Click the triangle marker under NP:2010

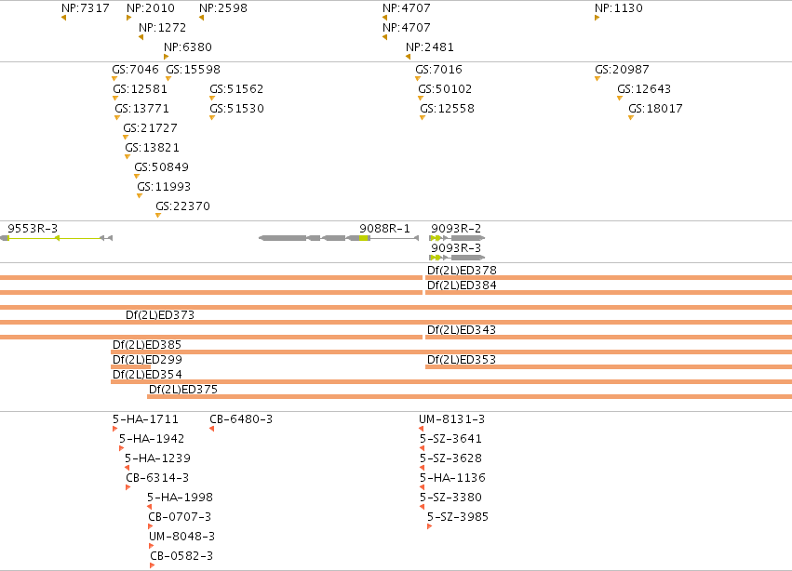coord(128,18)
